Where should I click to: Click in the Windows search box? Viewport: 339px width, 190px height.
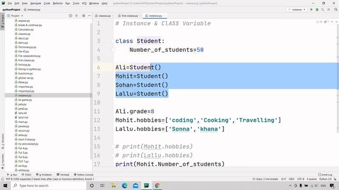[x=48, y=186]
